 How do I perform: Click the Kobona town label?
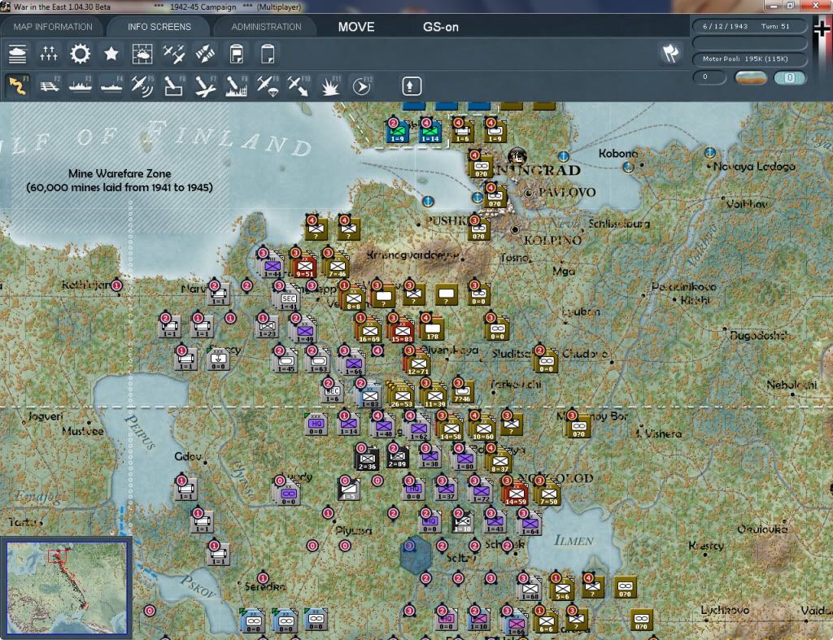pyautogui.click(x=618, y=154)
